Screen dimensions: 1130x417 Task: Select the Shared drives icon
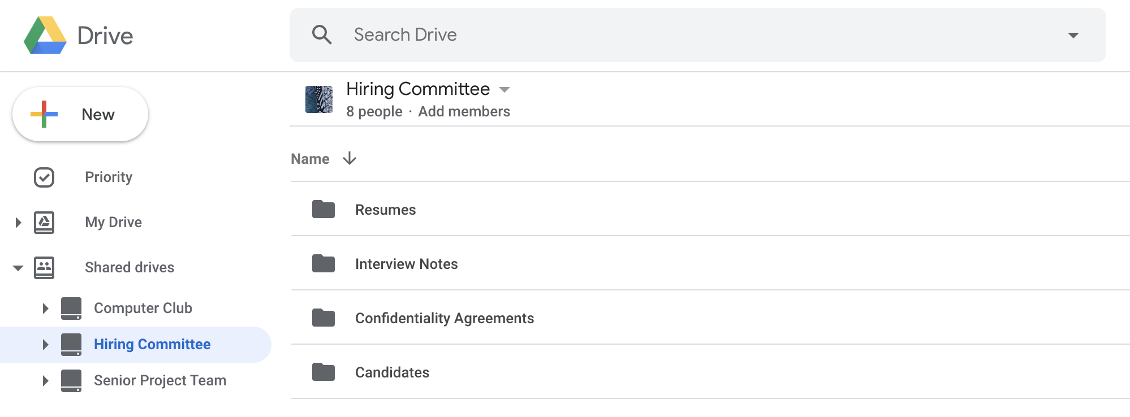tap(45, 267)
